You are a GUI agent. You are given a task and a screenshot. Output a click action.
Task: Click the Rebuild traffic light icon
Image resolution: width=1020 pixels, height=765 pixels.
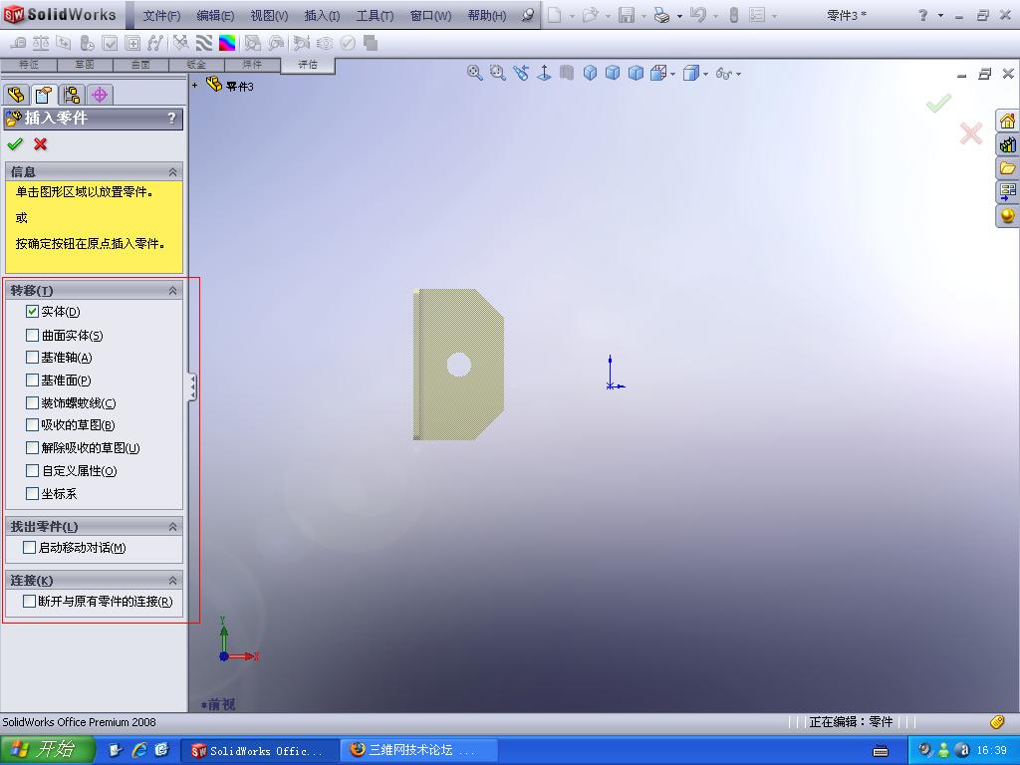point(734,15)
